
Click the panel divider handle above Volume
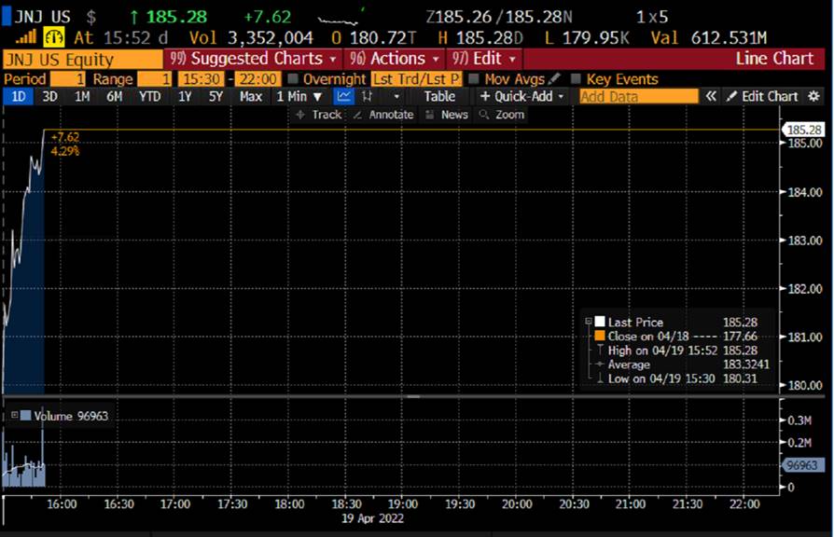pyautogui.click(x=413, y=396)
